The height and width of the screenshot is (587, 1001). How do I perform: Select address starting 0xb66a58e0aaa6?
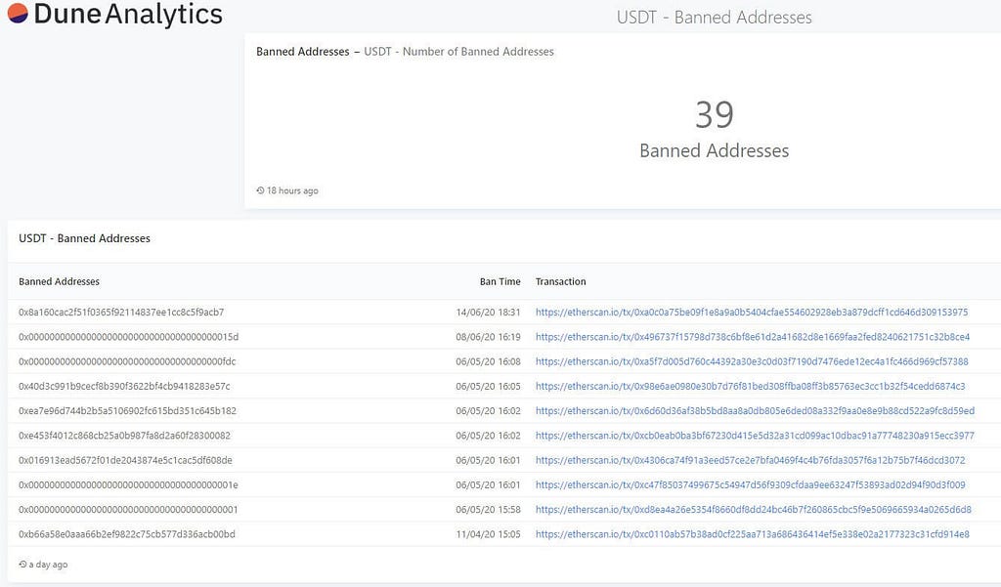click(x=126, y=534)
